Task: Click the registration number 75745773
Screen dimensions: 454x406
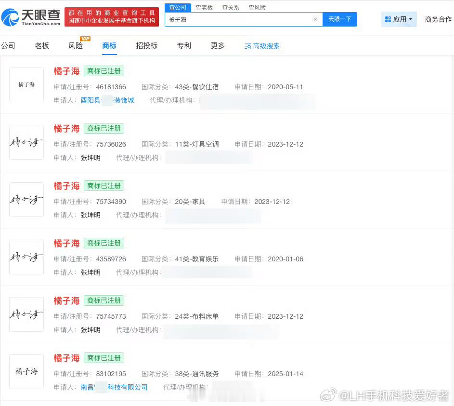Action: pyautogui.click(x=111, y=316)
